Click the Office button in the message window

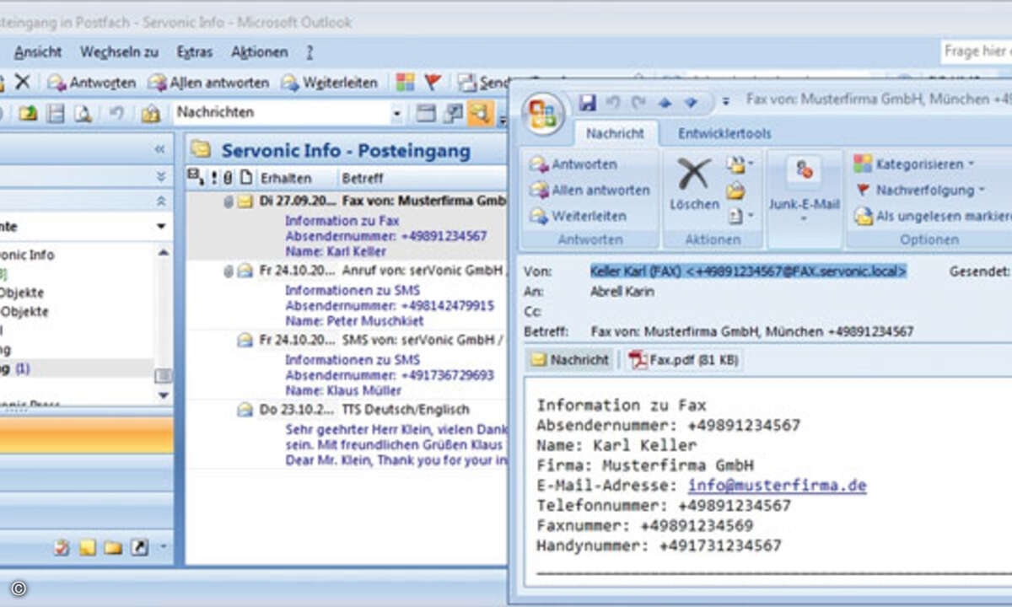click(541, 114)
